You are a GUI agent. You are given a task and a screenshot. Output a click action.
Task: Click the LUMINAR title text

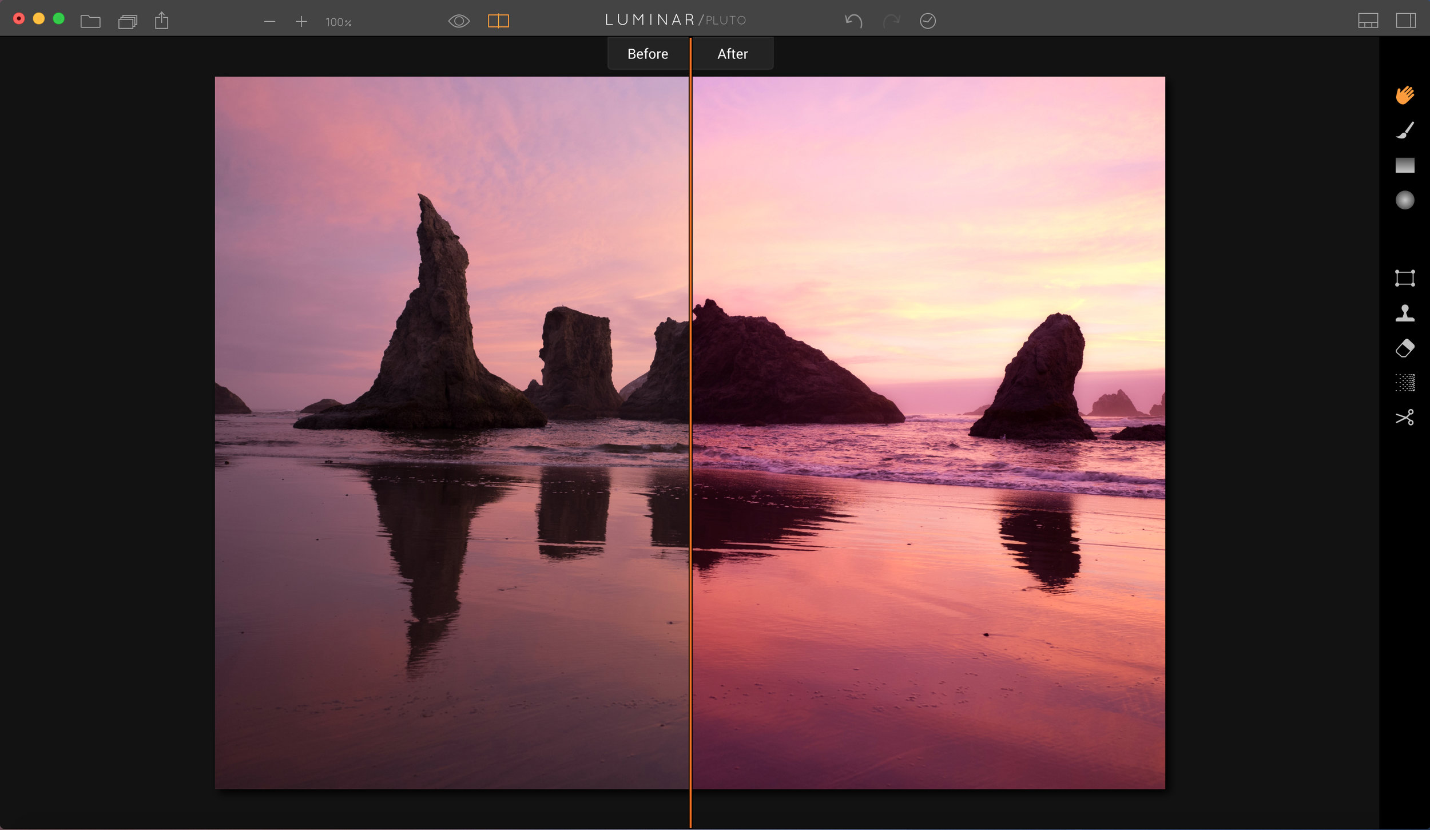650,20
